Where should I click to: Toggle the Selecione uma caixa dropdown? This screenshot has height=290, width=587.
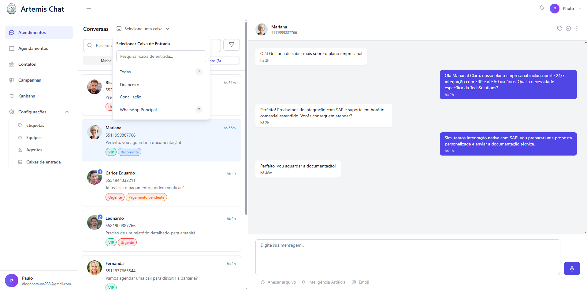[x=143, y=29]
